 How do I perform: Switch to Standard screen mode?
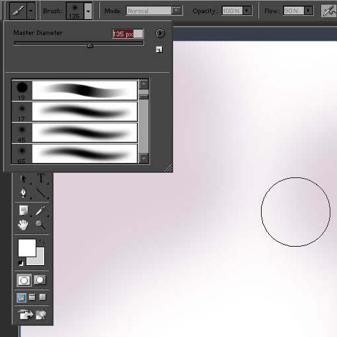tap(21, 297)
